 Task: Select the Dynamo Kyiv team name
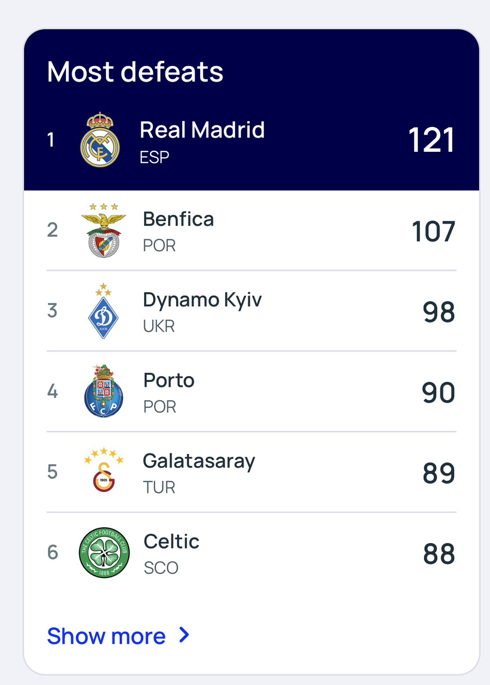tap(202, 300)
